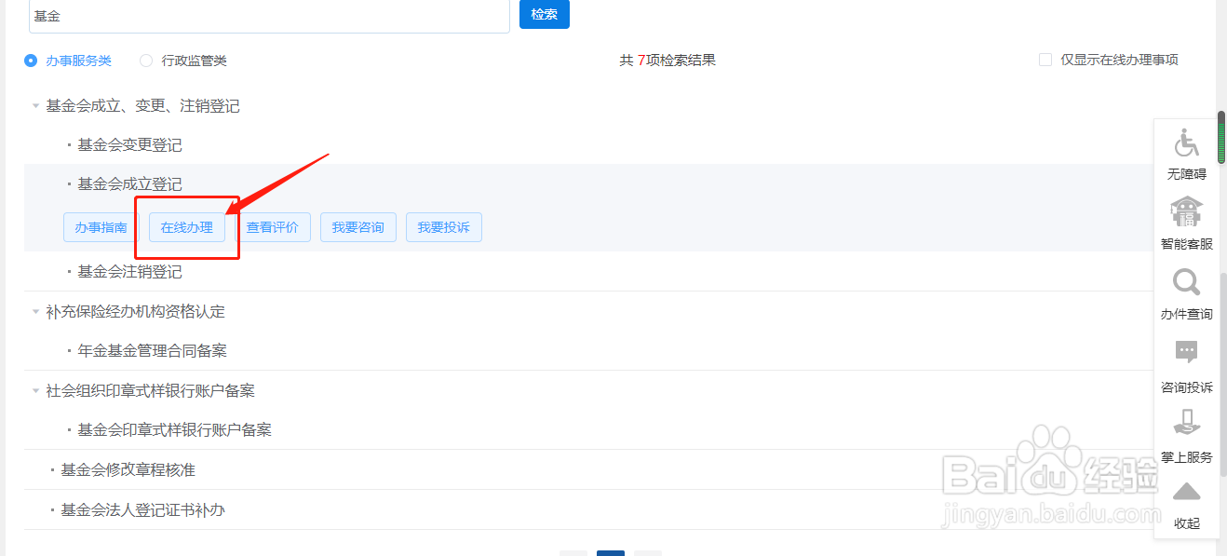Image resolution: width=1227 pixels, height=556 pixels.
Task: Collapse 社会组织印章式样银行账户备案 group
Action: click(x=35, y=390)
